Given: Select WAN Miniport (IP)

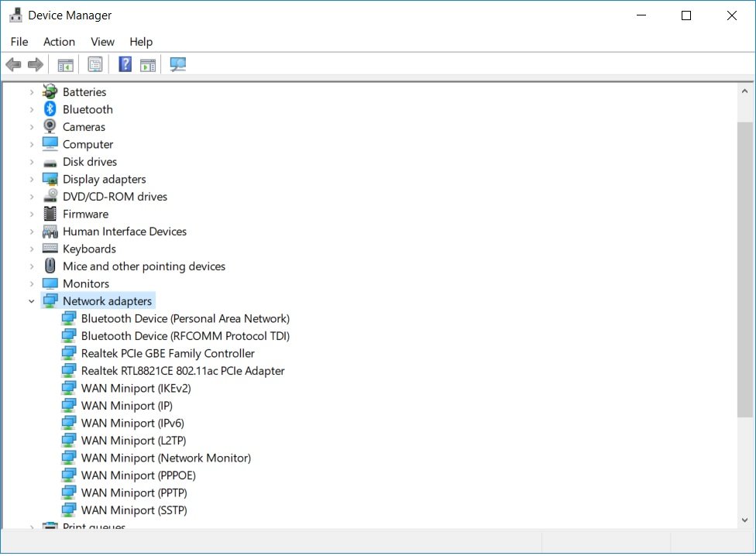Looking at the screenshot, I should [x=127, y=406].
